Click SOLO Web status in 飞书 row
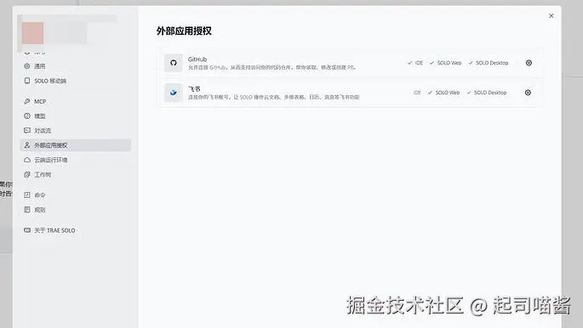The height and width of the screenshot is (328, 583). [443, 93]
